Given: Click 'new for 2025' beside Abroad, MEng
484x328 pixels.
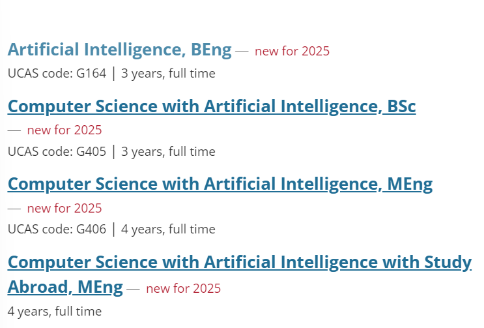Looking at the screenshot, I should 183,288.
